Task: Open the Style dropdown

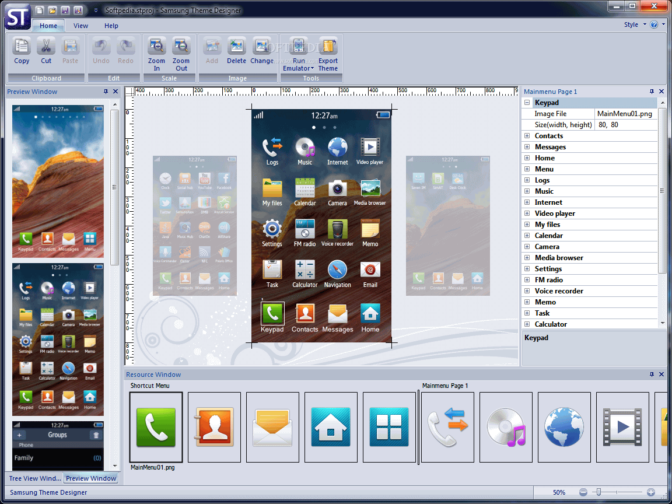Action: click(635, 24)
